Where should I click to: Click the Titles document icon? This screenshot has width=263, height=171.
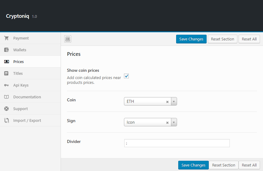tap(6, 74)
